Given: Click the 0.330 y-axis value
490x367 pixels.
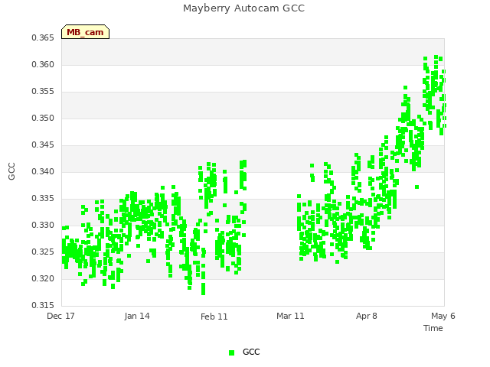Looking at the screenshot, I should [x=43, y=226].
